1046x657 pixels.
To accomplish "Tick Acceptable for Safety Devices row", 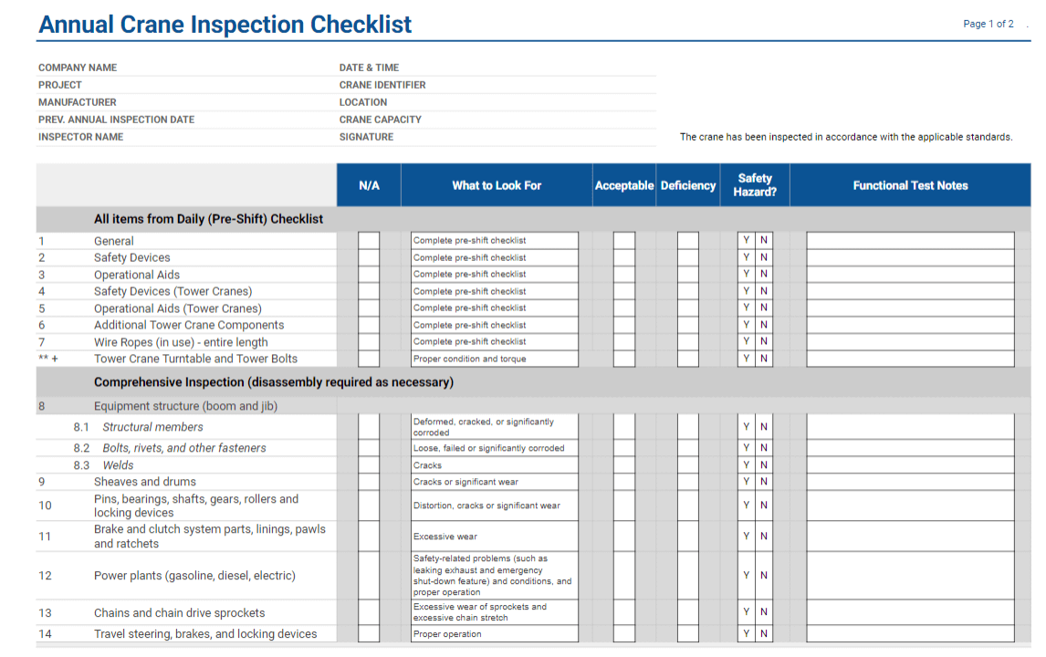I will coord(623,257).
